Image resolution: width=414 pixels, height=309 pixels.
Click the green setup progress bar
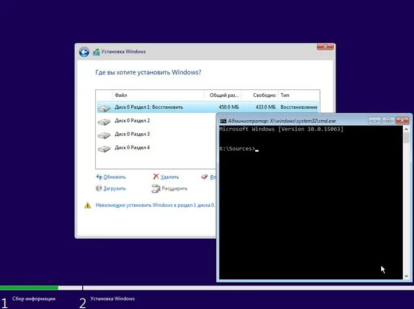point(29,288)
